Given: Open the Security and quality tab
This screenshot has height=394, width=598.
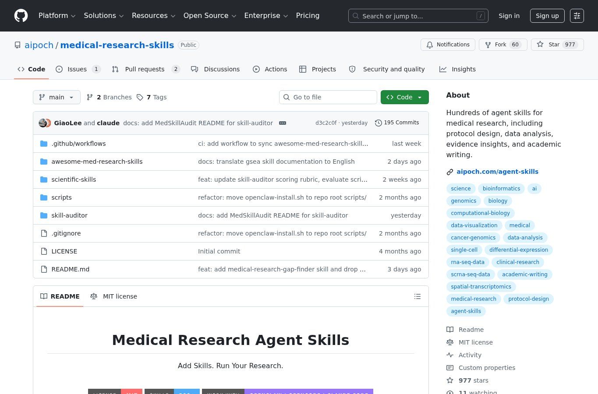Looking at the screenshot, I should (387, 69).
